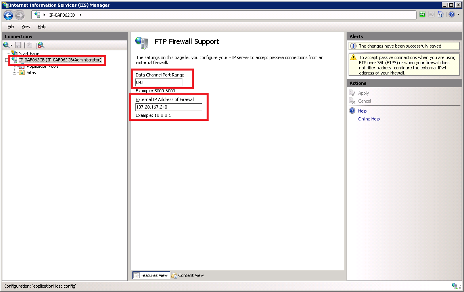Click info icon of saved-changes alert
Screen dimensions: 464x292
click(353, 46)
